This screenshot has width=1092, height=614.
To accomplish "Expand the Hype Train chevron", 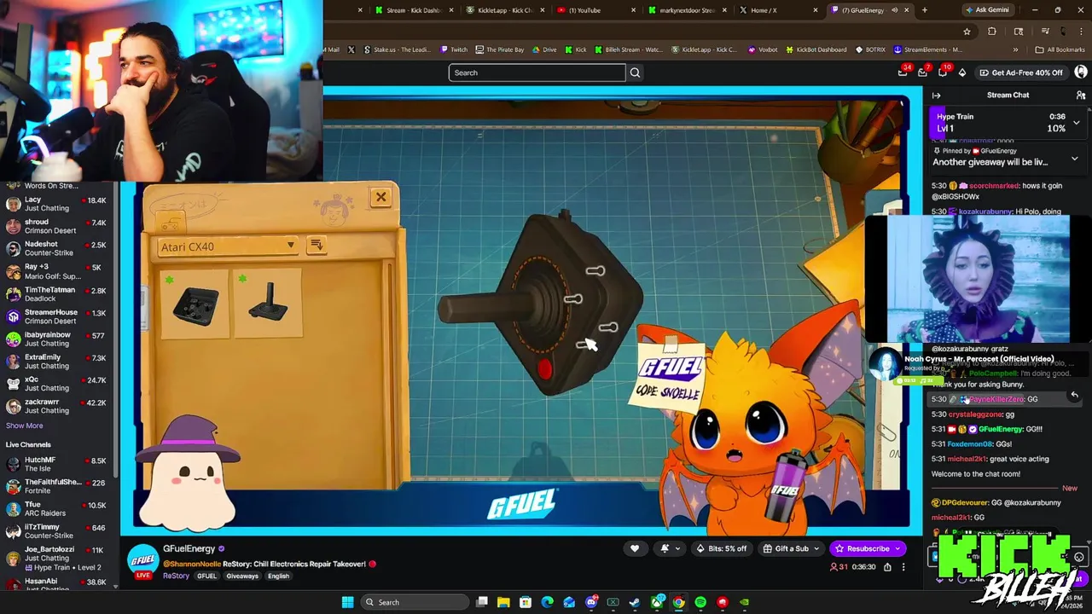I will click(x=1077, y=123).
